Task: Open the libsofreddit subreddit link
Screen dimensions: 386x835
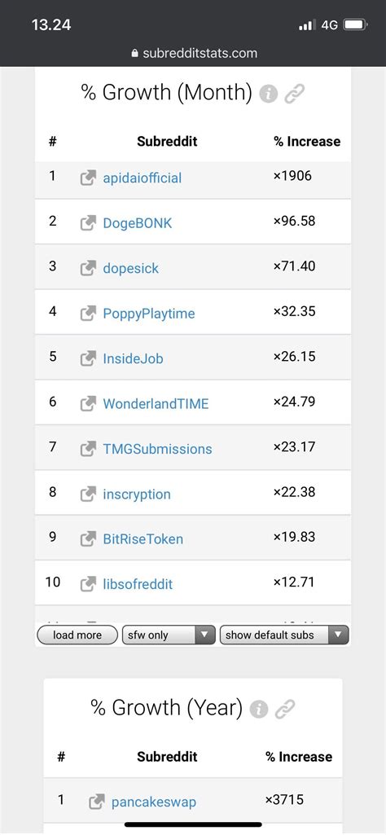Action: pyautogui.click(x=138, y=584)
